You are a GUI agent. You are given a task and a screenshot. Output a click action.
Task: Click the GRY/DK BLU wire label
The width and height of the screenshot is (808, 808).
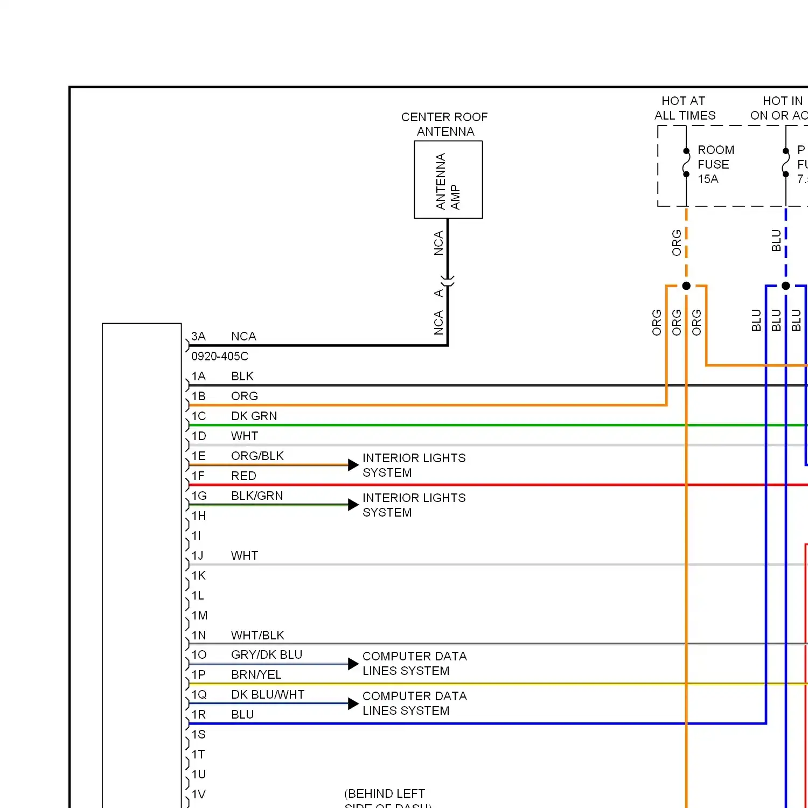click(x=267, y=655)
